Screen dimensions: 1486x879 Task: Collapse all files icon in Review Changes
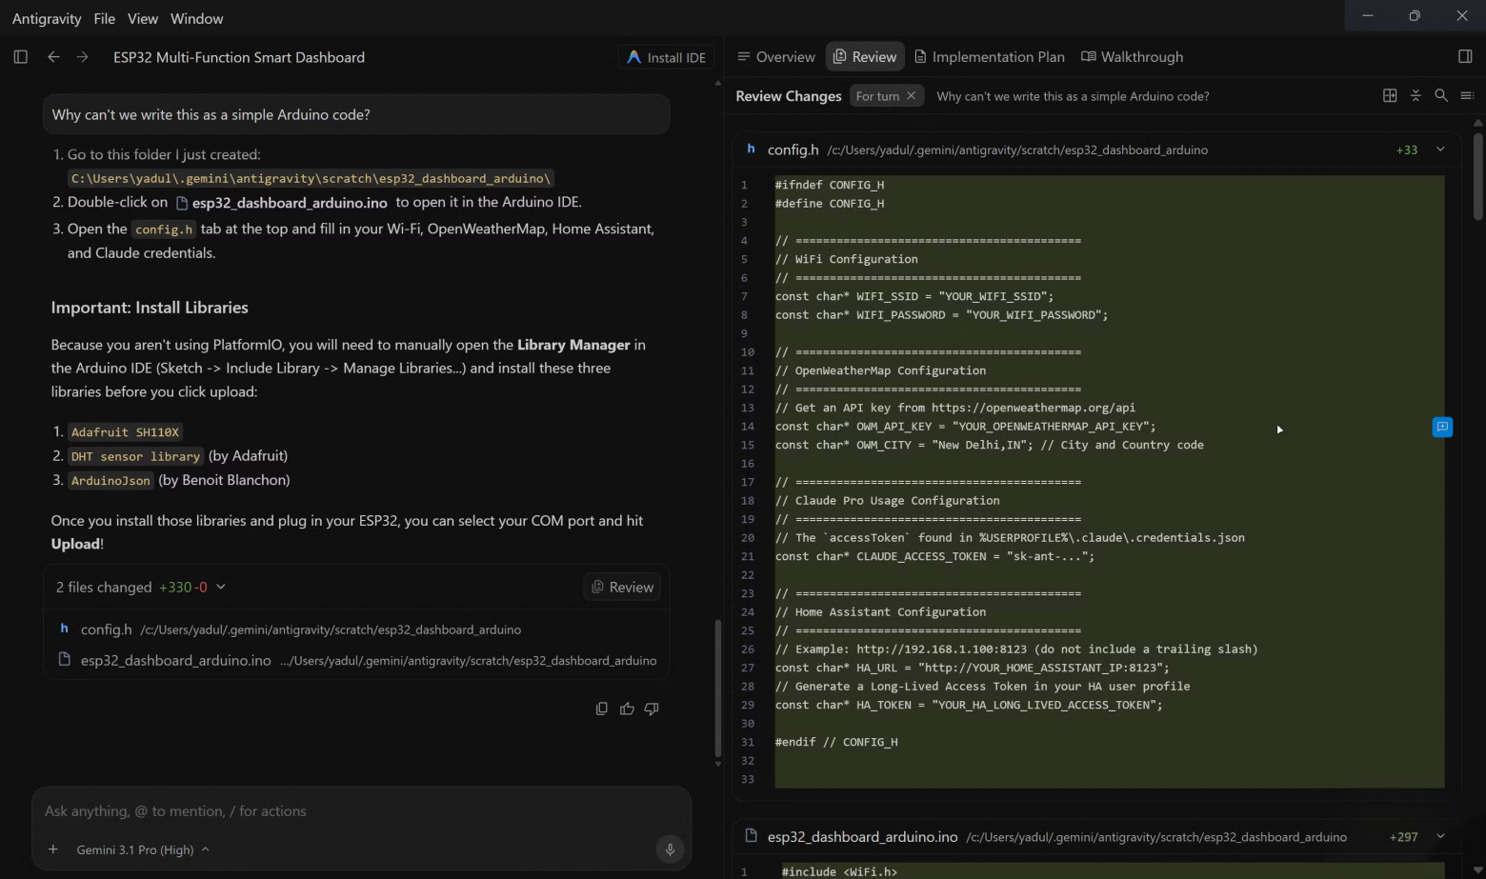pyautogui.click(x=1416, y=95)
